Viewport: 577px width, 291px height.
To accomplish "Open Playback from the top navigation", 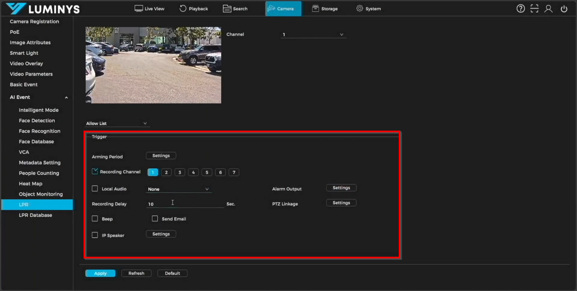I will [193, 8].
